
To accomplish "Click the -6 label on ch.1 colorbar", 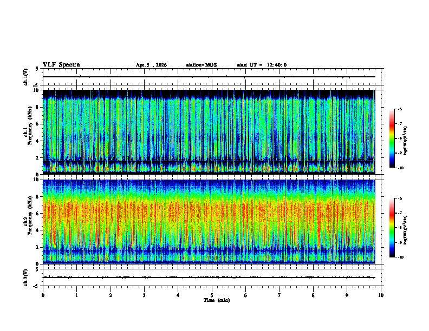I will pyautogui.click(x=400, y=109).
